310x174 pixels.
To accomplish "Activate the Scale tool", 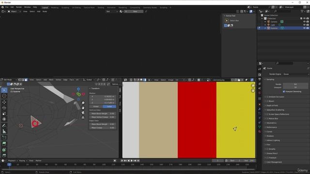I will [4, 114].
